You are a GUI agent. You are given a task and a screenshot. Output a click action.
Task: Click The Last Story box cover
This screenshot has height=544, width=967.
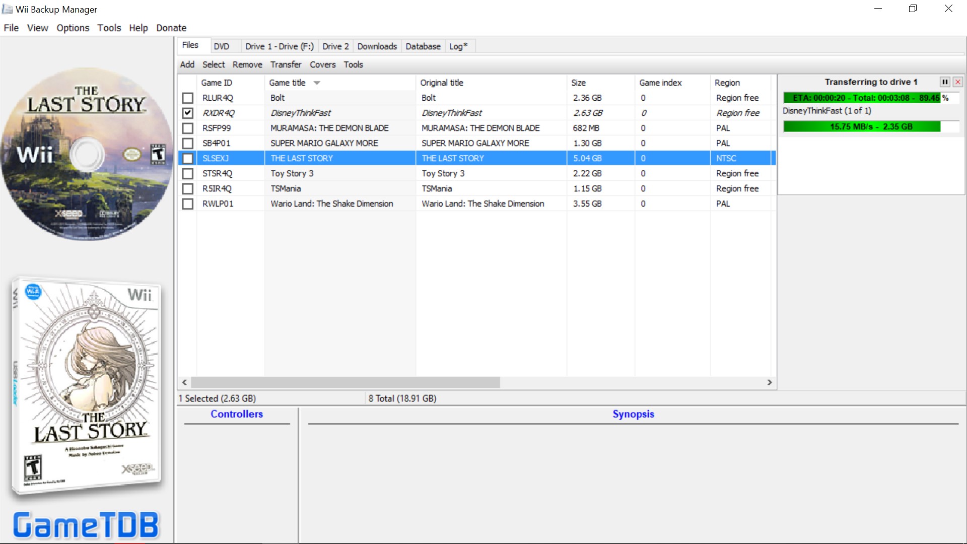(87, 385)
